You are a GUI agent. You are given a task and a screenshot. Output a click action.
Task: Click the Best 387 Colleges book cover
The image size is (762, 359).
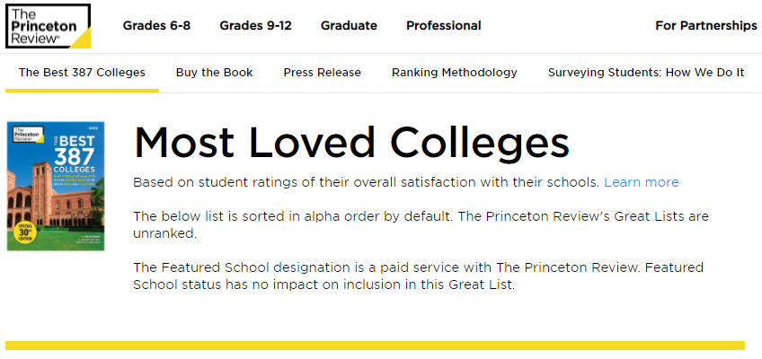(56, 186)
